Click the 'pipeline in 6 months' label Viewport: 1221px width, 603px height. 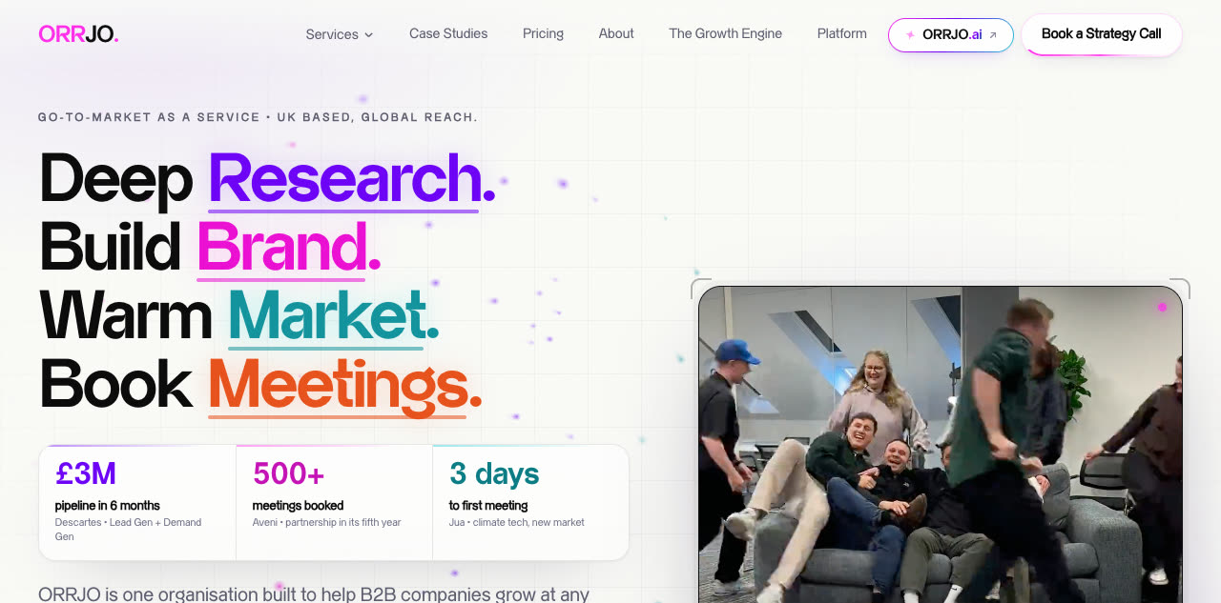pos(108,506)
